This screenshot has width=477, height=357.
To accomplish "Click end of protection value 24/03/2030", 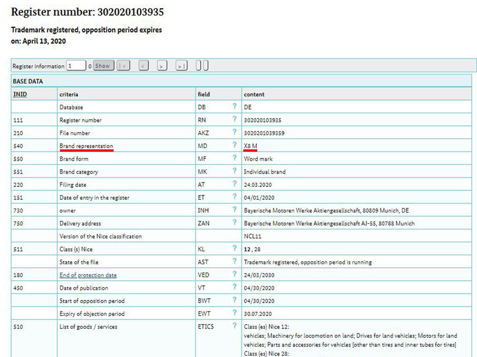I will pos(259,275).
